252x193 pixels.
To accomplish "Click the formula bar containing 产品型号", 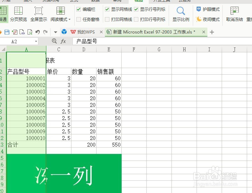I will pos(162,42).
